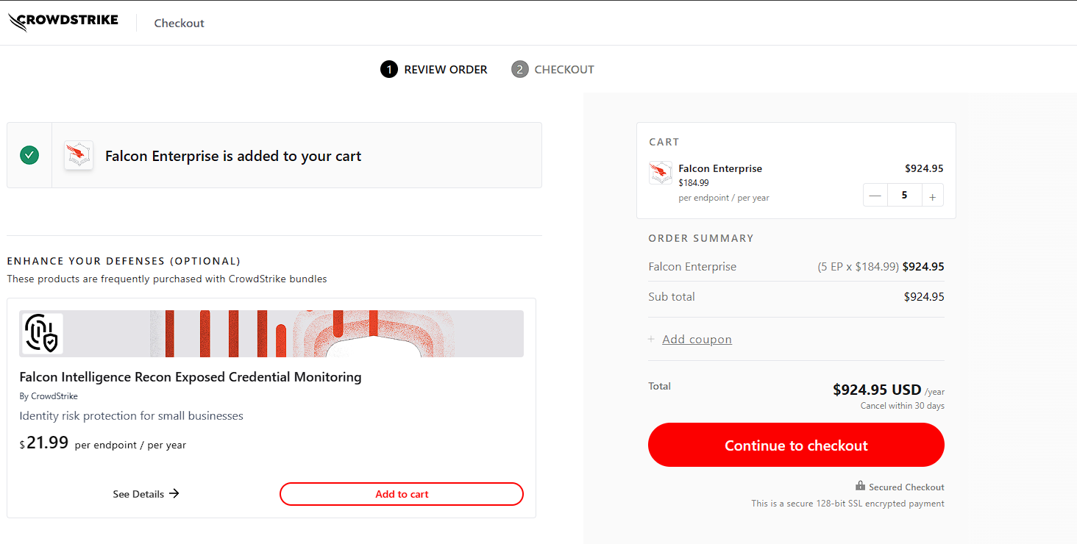Screen dimensions: 1077x544
Task: Go to the Checkout step 2
Action: pos(553,69)
